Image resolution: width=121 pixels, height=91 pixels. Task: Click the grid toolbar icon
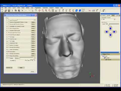(x=53, y=11)
